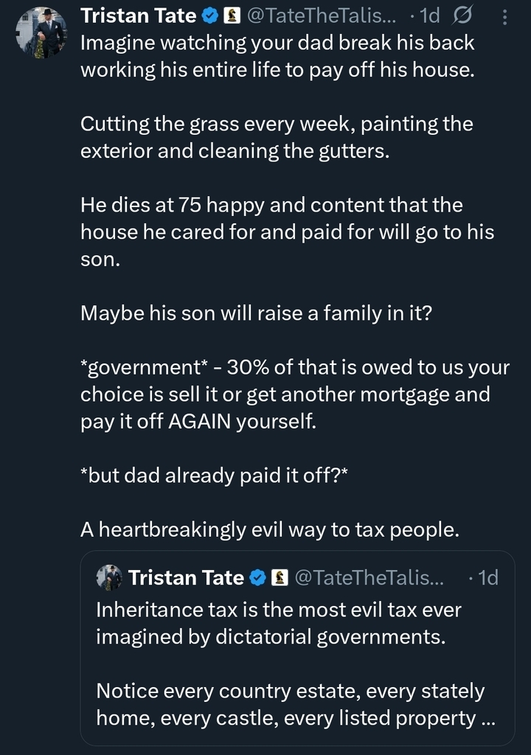Viewport: 531px width, 755px height.
Task: Click the '*government* - 30%' paragraph
Action: tap(285, 394)
